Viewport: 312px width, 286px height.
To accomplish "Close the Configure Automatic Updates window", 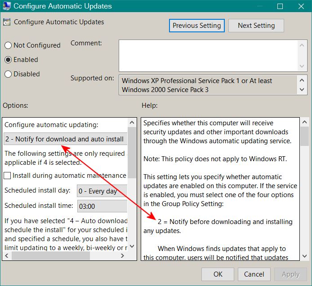I will 301,6.
